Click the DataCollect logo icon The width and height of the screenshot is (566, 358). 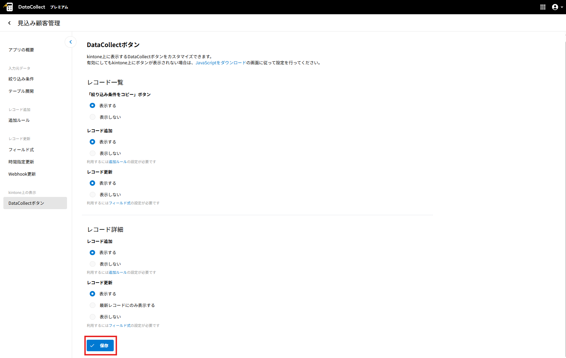pyautogui.click(x=8, y=7)
